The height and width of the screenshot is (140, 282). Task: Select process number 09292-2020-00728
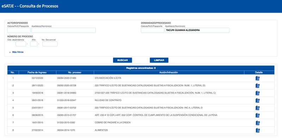(67, 86)
